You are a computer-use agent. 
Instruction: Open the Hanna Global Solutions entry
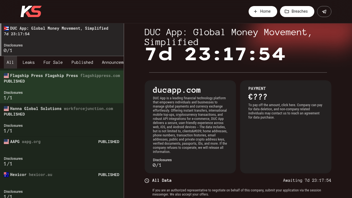tap(62, 120)
